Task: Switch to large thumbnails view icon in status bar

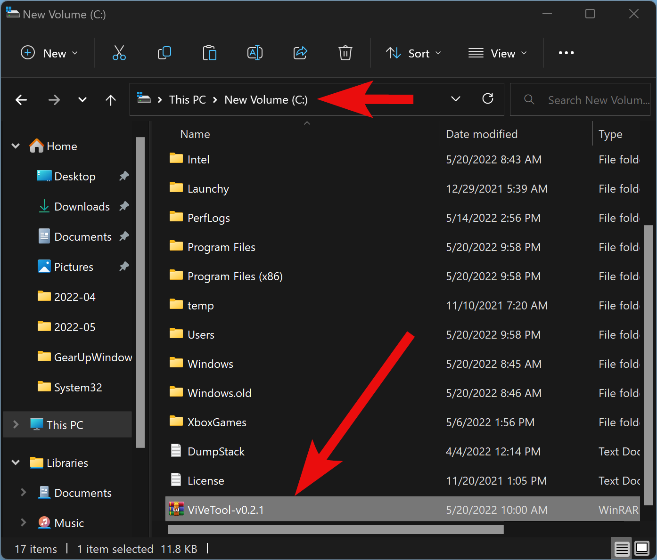Action: click(x=642, y=548)
